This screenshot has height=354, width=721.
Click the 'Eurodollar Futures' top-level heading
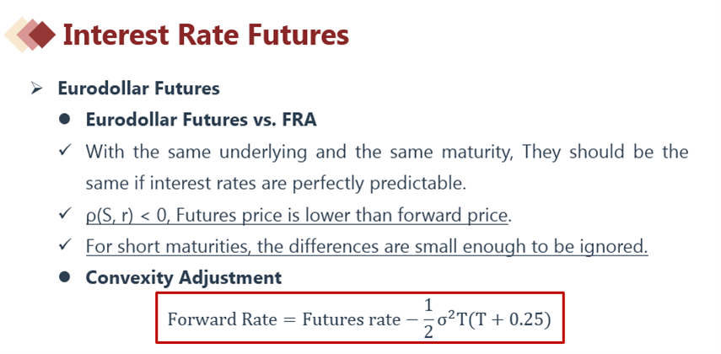coord(138,88)
